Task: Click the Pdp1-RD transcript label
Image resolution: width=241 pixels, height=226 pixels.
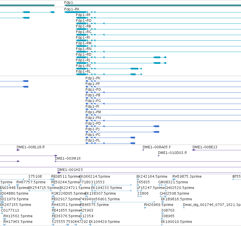Action: (x=84, y=55)
